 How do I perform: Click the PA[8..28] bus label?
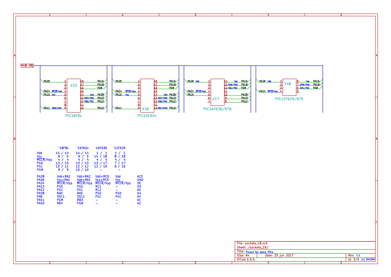[x=27, y=66]
